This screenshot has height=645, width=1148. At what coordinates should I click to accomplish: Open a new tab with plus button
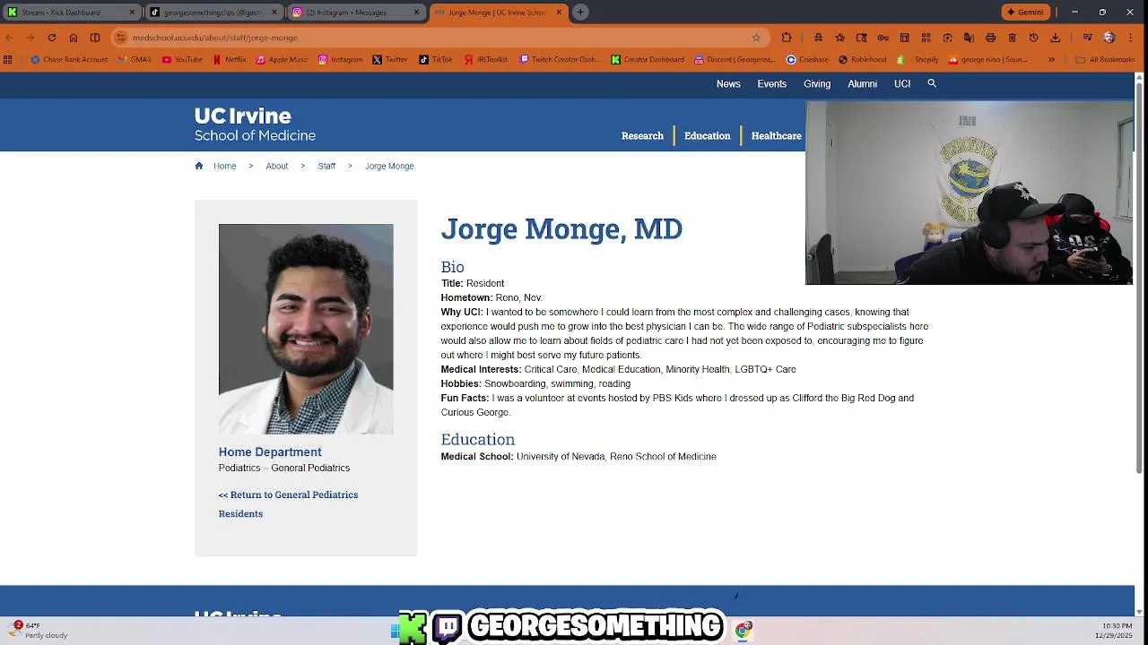click(580, 12)
